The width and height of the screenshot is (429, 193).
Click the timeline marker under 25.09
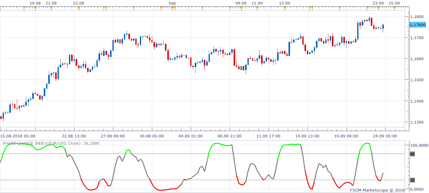[394, 8]
